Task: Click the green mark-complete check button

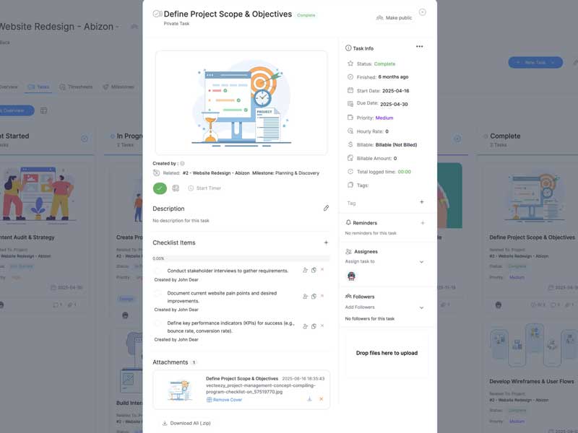Action: [x=160, y=188]
